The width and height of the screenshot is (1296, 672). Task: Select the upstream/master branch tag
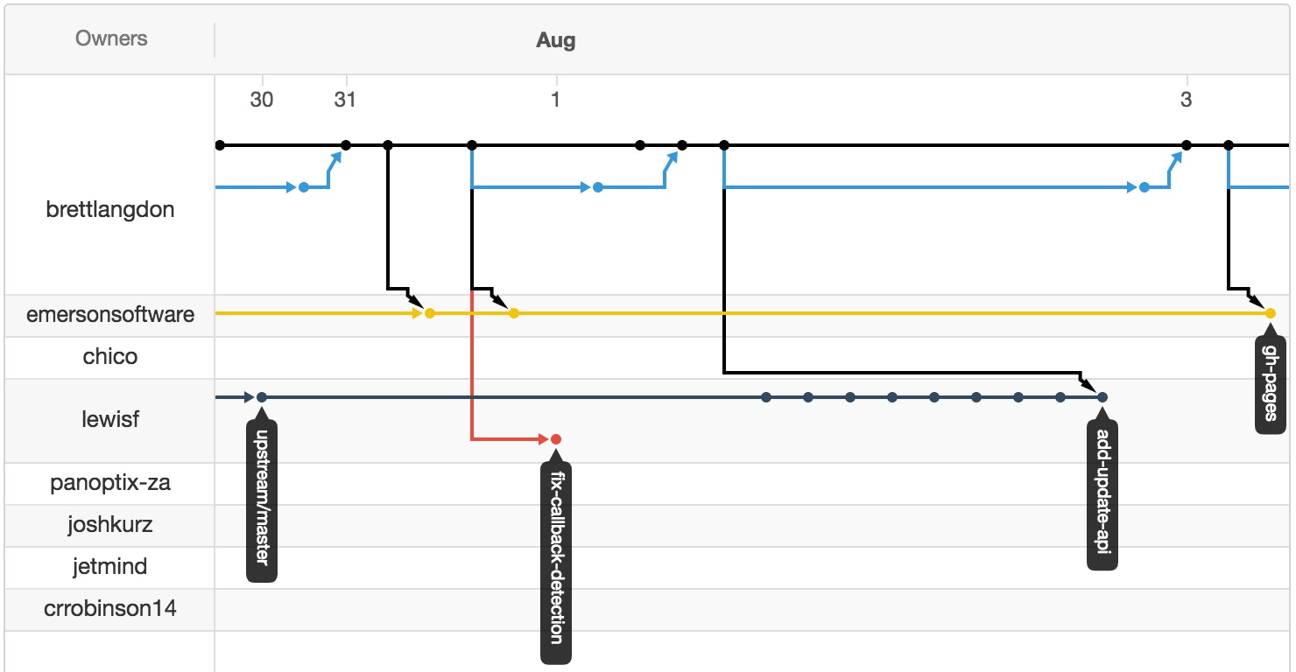[262, 501]
